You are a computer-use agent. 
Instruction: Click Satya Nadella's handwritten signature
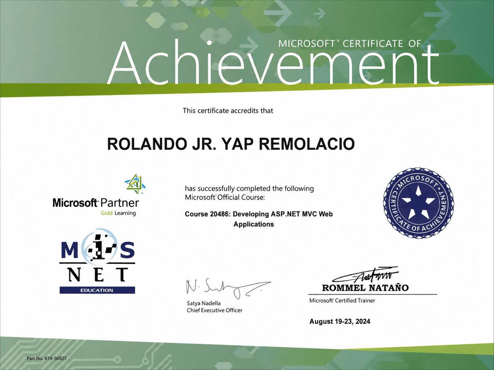229,289
